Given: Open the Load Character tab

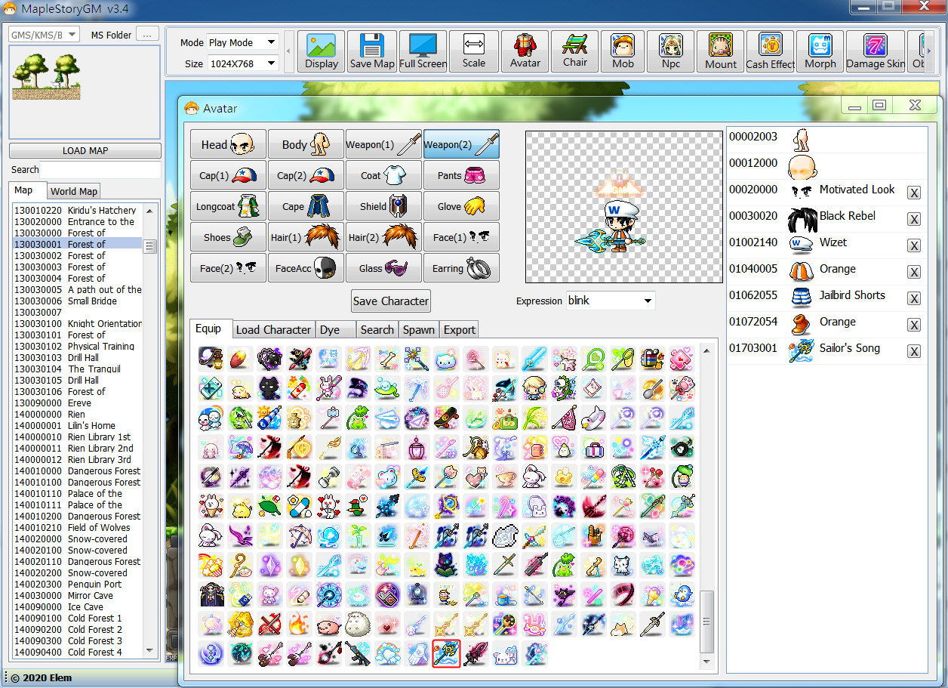Looking at the screenshot, I should (x=273, y=330).
